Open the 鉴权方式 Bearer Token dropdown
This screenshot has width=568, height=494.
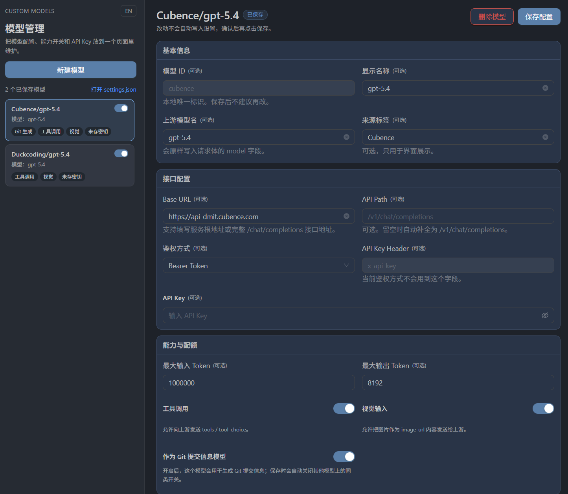[x=259, y=265]
